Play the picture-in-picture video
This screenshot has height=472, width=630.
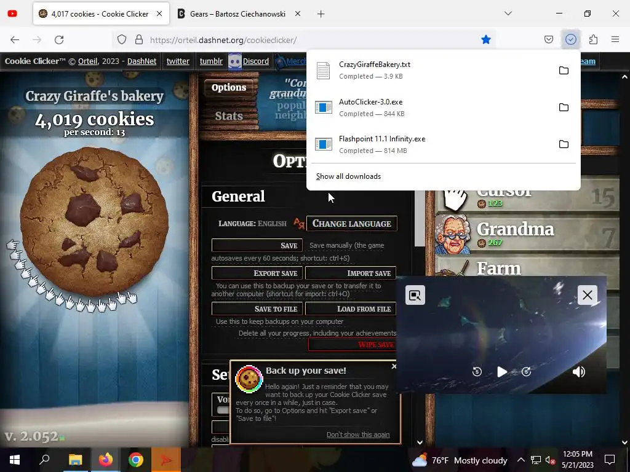point(502,372)
